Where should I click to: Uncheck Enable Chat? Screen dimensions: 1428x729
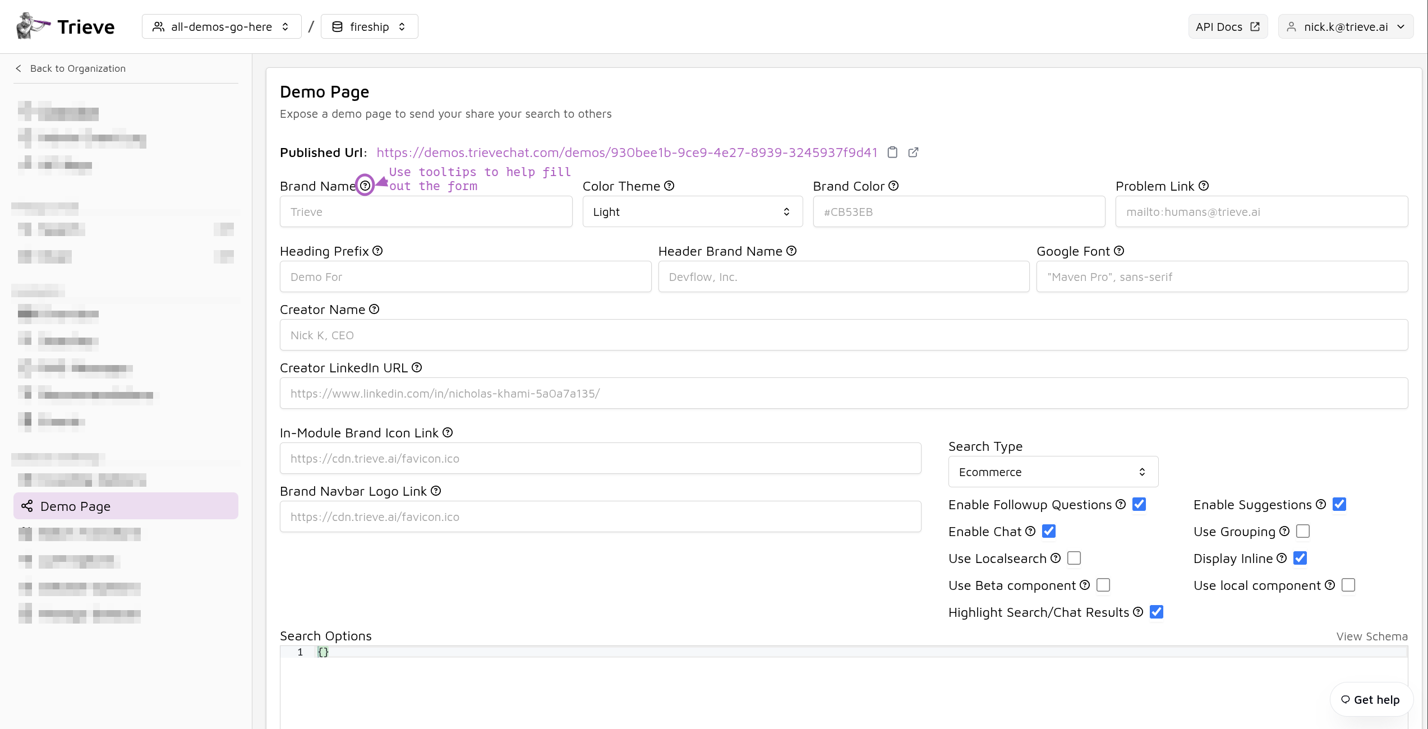pos(1049,531)
